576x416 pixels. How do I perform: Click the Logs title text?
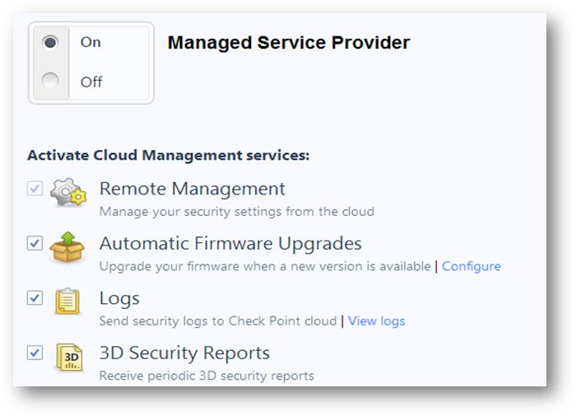click(119, 298)
